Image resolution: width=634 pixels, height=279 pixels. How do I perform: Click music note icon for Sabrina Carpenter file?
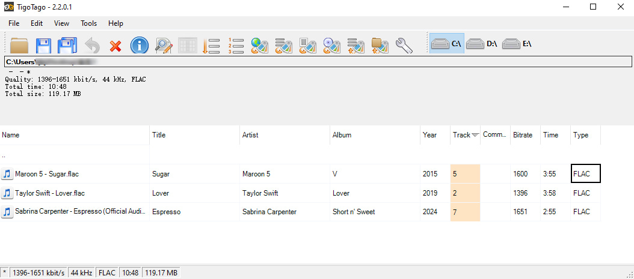[7, 212]
